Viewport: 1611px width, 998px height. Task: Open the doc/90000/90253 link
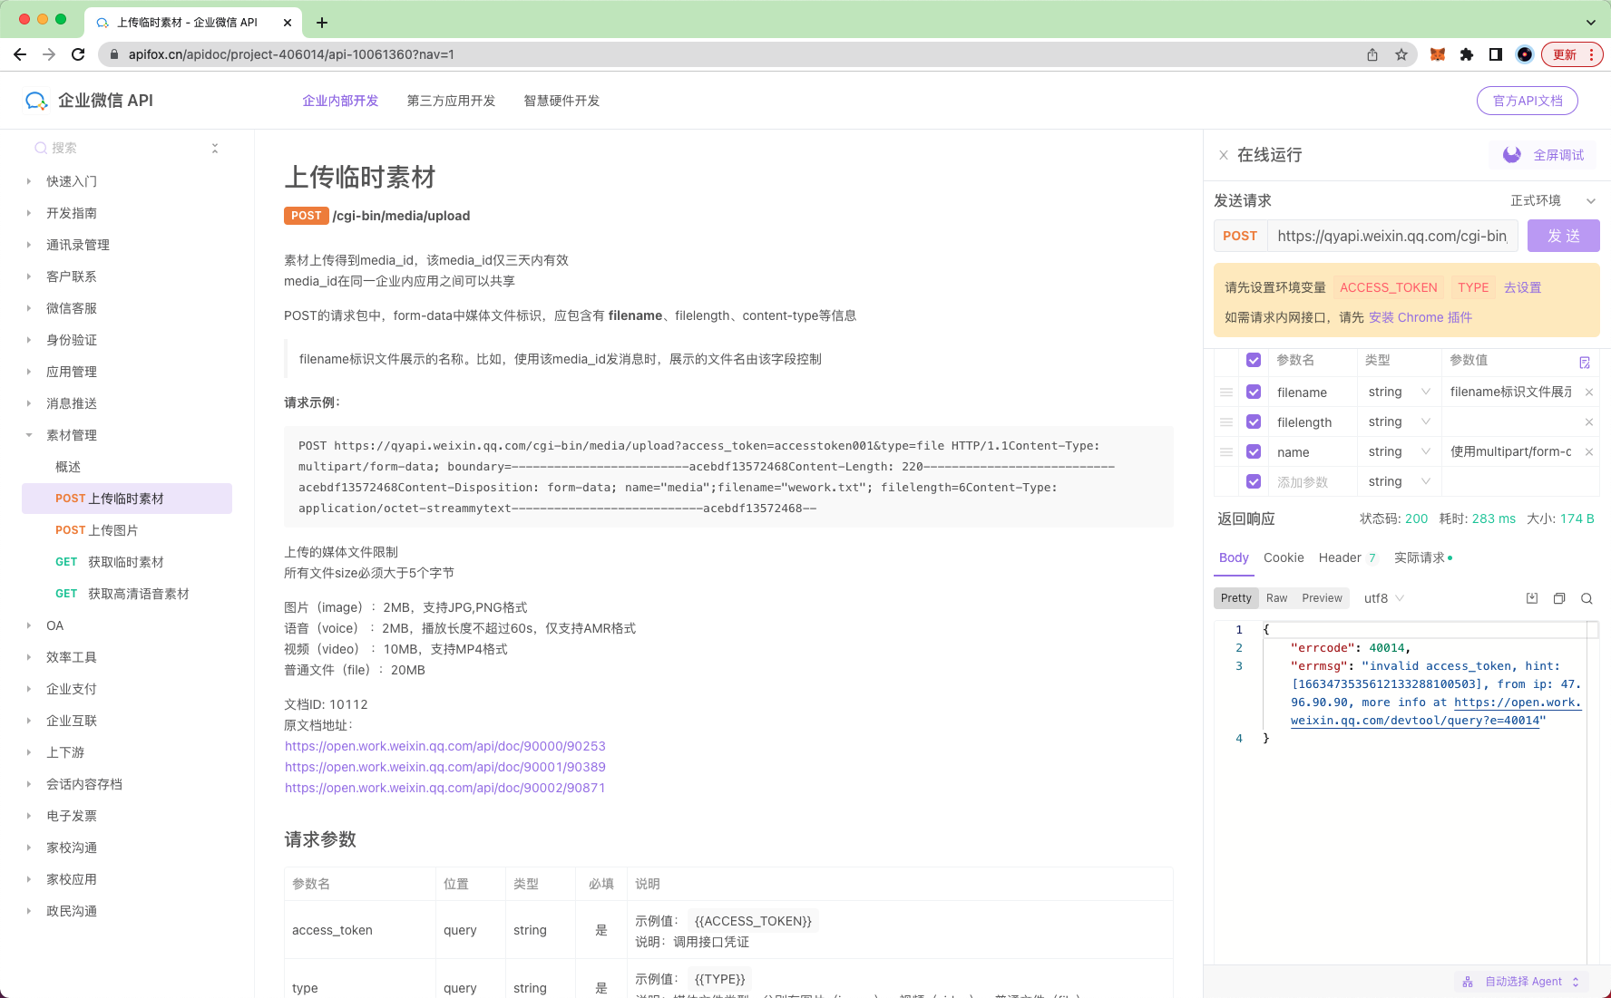click(x=444, y=746)
